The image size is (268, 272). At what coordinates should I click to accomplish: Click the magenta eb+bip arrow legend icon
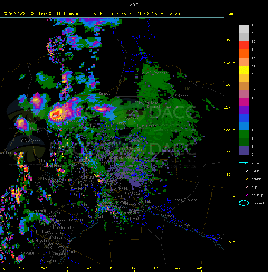point(244,195)
